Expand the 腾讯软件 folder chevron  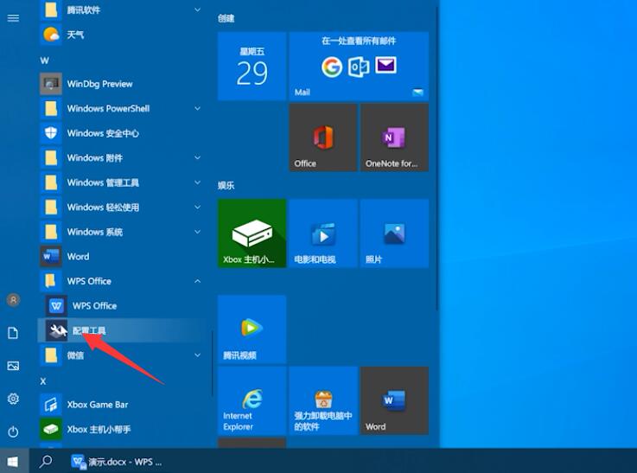[197, 10]
